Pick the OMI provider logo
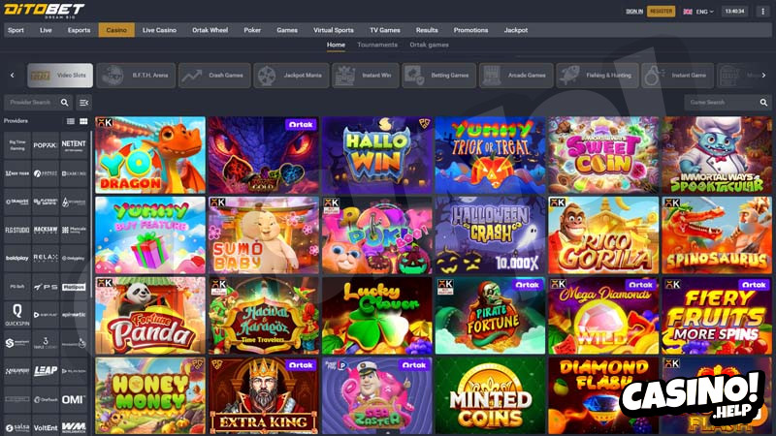The height and width of the screenshot is (436, 776). pyautogui.click(x=74, y=399)
